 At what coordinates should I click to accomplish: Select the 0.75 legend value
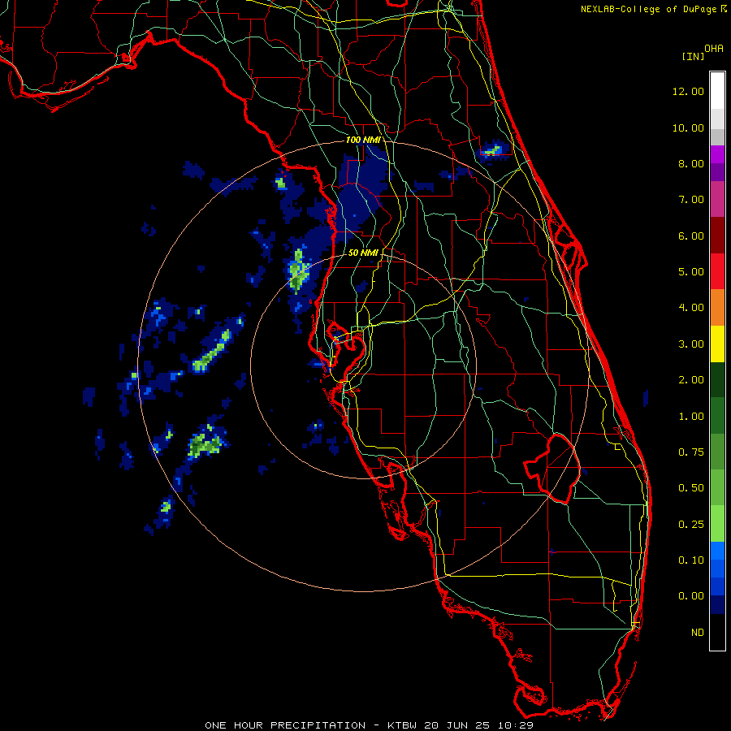691,452
